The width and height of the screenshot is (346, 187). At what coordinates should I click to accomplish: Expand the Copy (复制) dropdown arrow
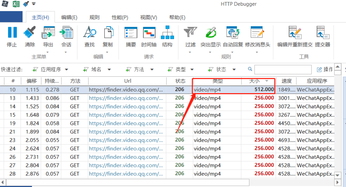point(107,52)
